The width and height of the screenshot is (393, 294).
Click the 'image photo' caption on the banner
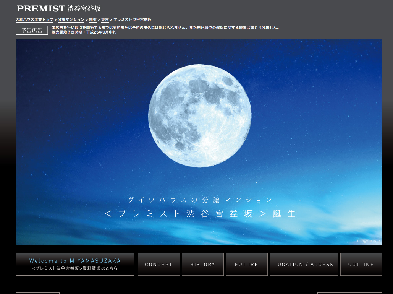coord(368,241)
